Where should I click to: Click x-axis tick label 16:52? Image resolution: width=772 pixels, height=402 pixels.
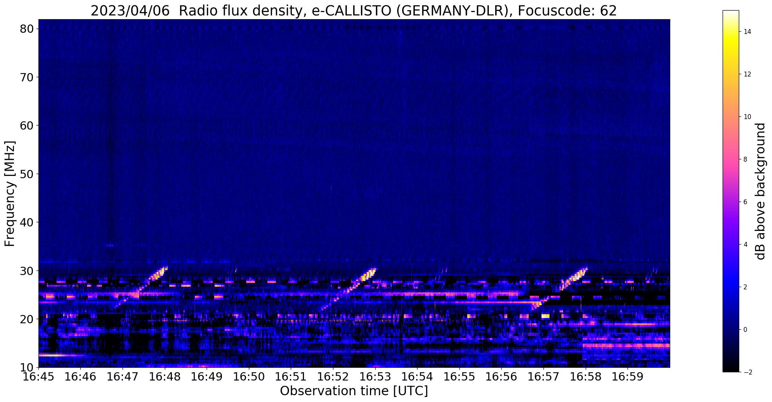pos(333,377)
